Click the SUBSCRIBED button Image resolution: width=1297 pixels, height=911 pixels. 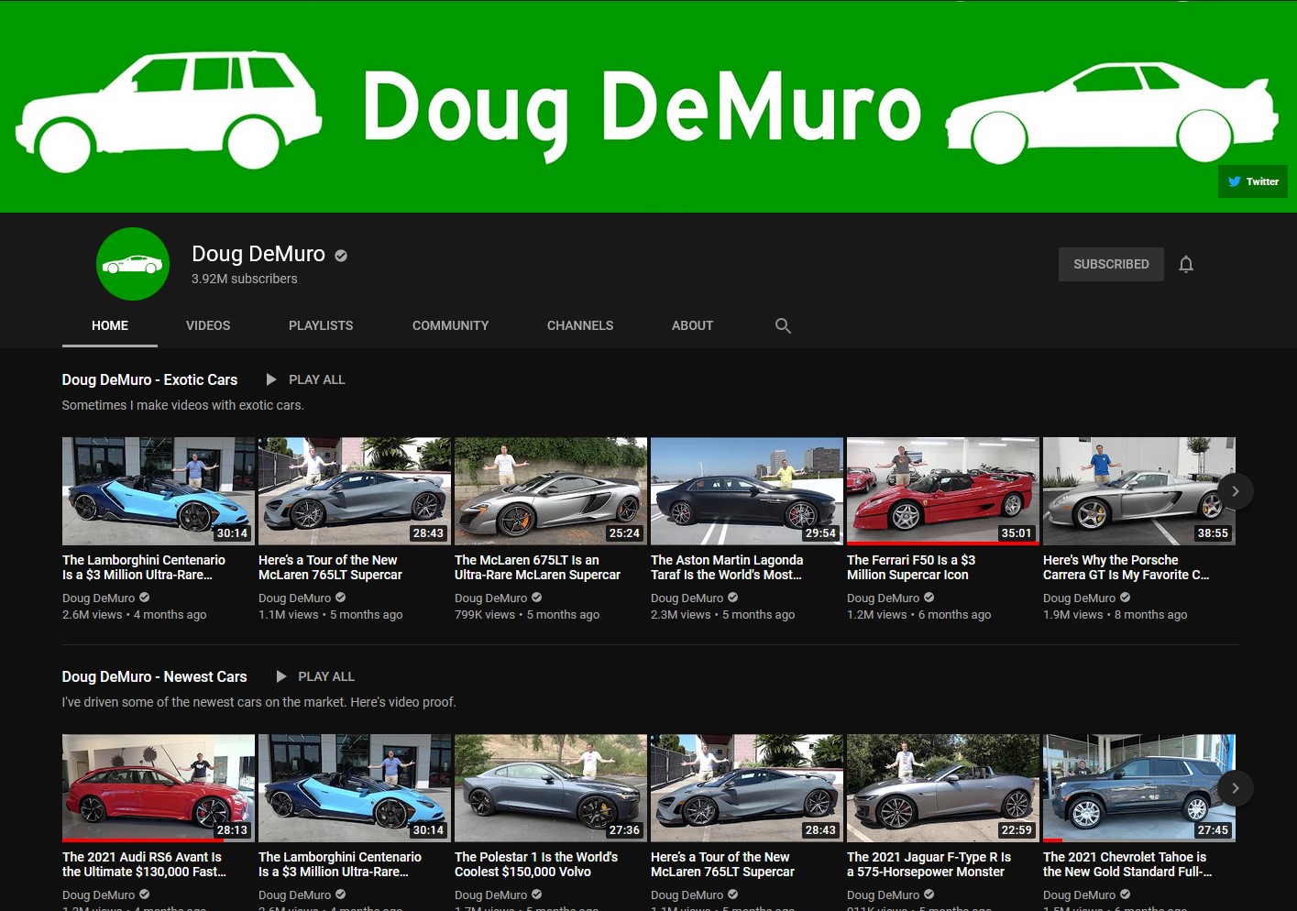(1111, 264)
